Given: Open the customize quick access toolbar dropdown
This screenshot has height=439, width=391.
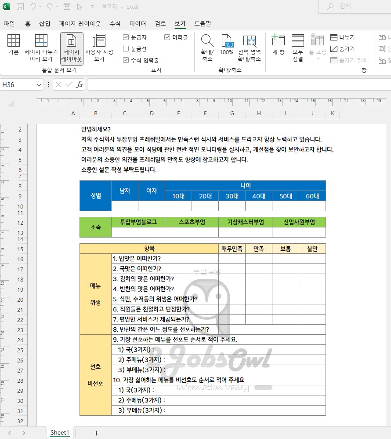Looking at the screenshot, I should 92,7.
